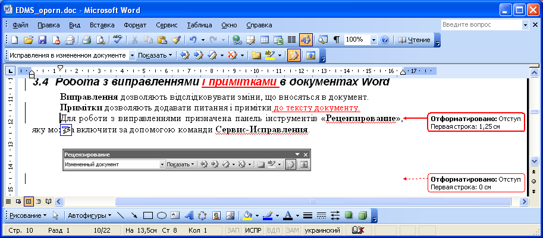Open Word help question mark icon

[385, 40]
